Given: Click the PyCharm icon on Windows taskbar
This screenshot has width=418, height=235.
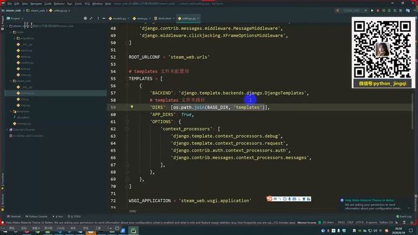Looking at the screenshot, I should pyautogui.click(x=133, y=230).
